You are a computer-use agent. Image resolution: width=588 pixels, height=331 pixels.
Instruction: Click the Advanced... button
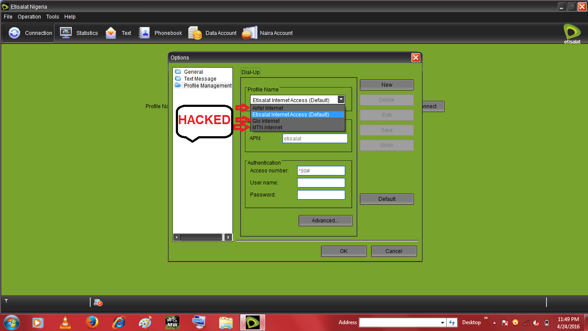coord(325,221)
